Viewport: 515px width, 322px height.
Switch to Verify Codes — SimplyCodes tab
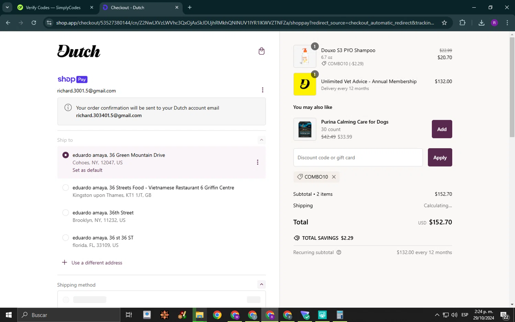click(x=54, y=7)
